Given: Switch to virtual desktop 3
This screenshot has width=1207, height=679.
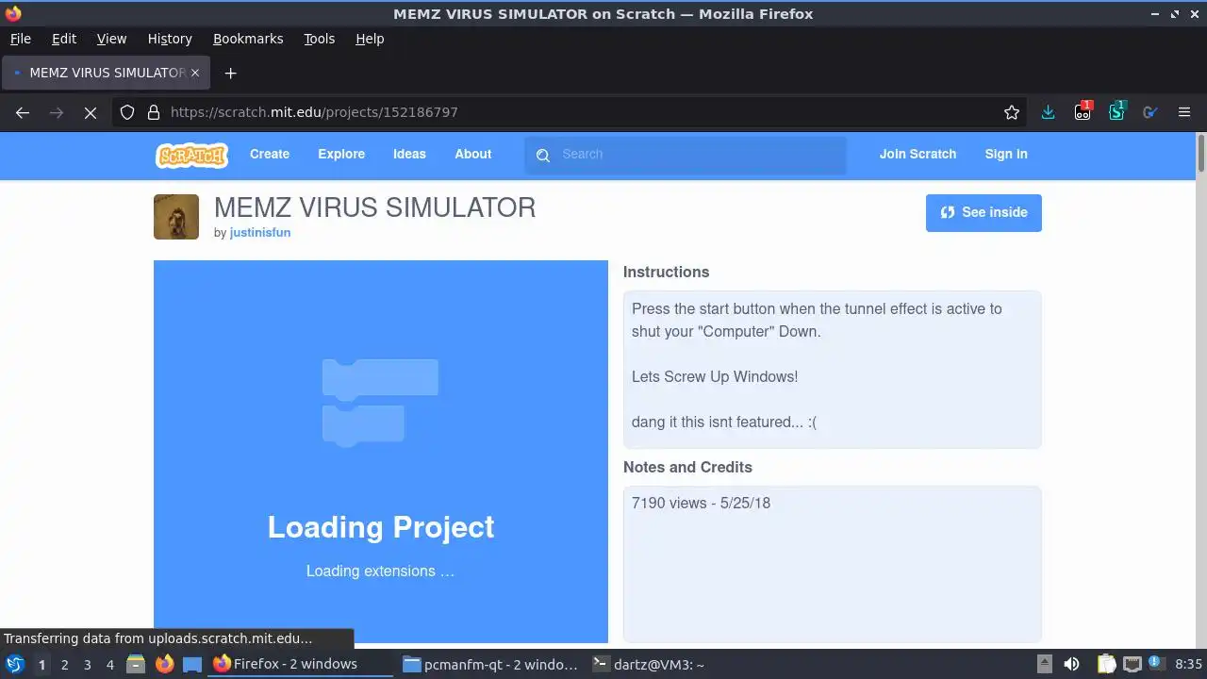Looking at the screenshot, I should tap(87, 665).
